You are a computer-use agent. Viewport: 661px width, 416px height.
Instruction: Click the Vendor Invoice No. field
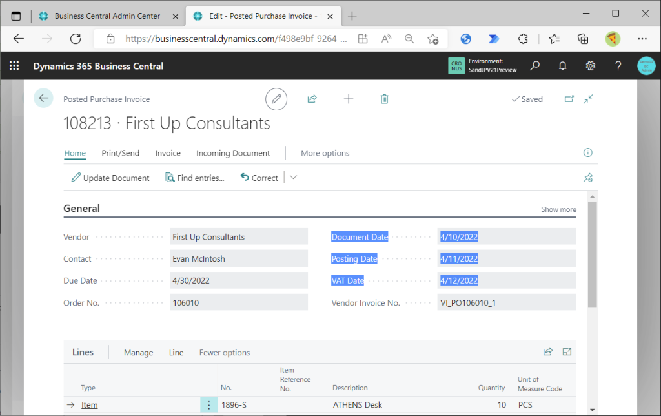tap(507, 302)
